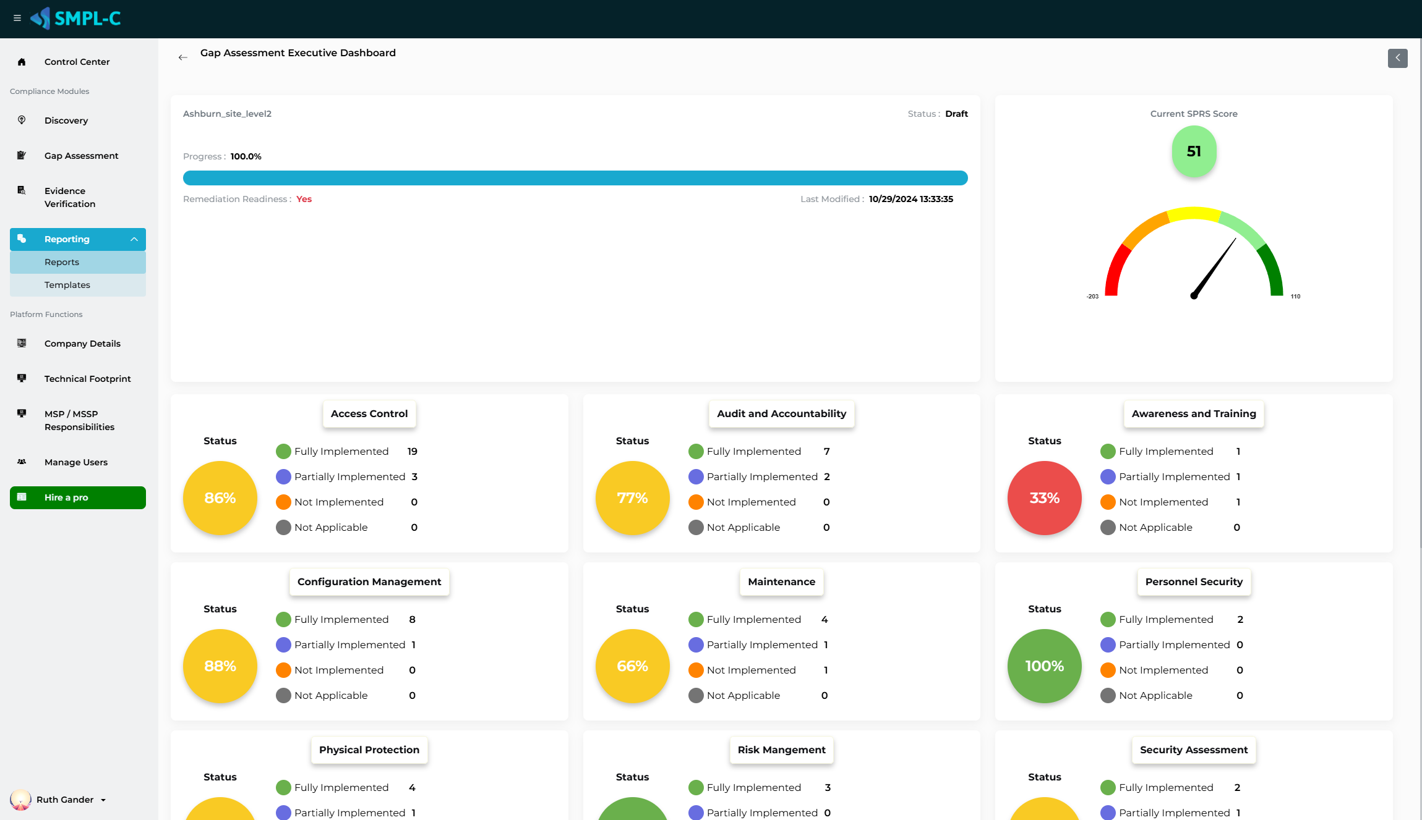Open Gap Assessment from the sidebar icon

pyautogui.click(x=22, y=155)
